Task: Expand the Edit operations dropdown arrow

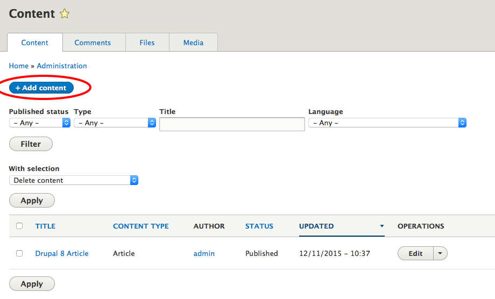Action: [x=440, y=253]
